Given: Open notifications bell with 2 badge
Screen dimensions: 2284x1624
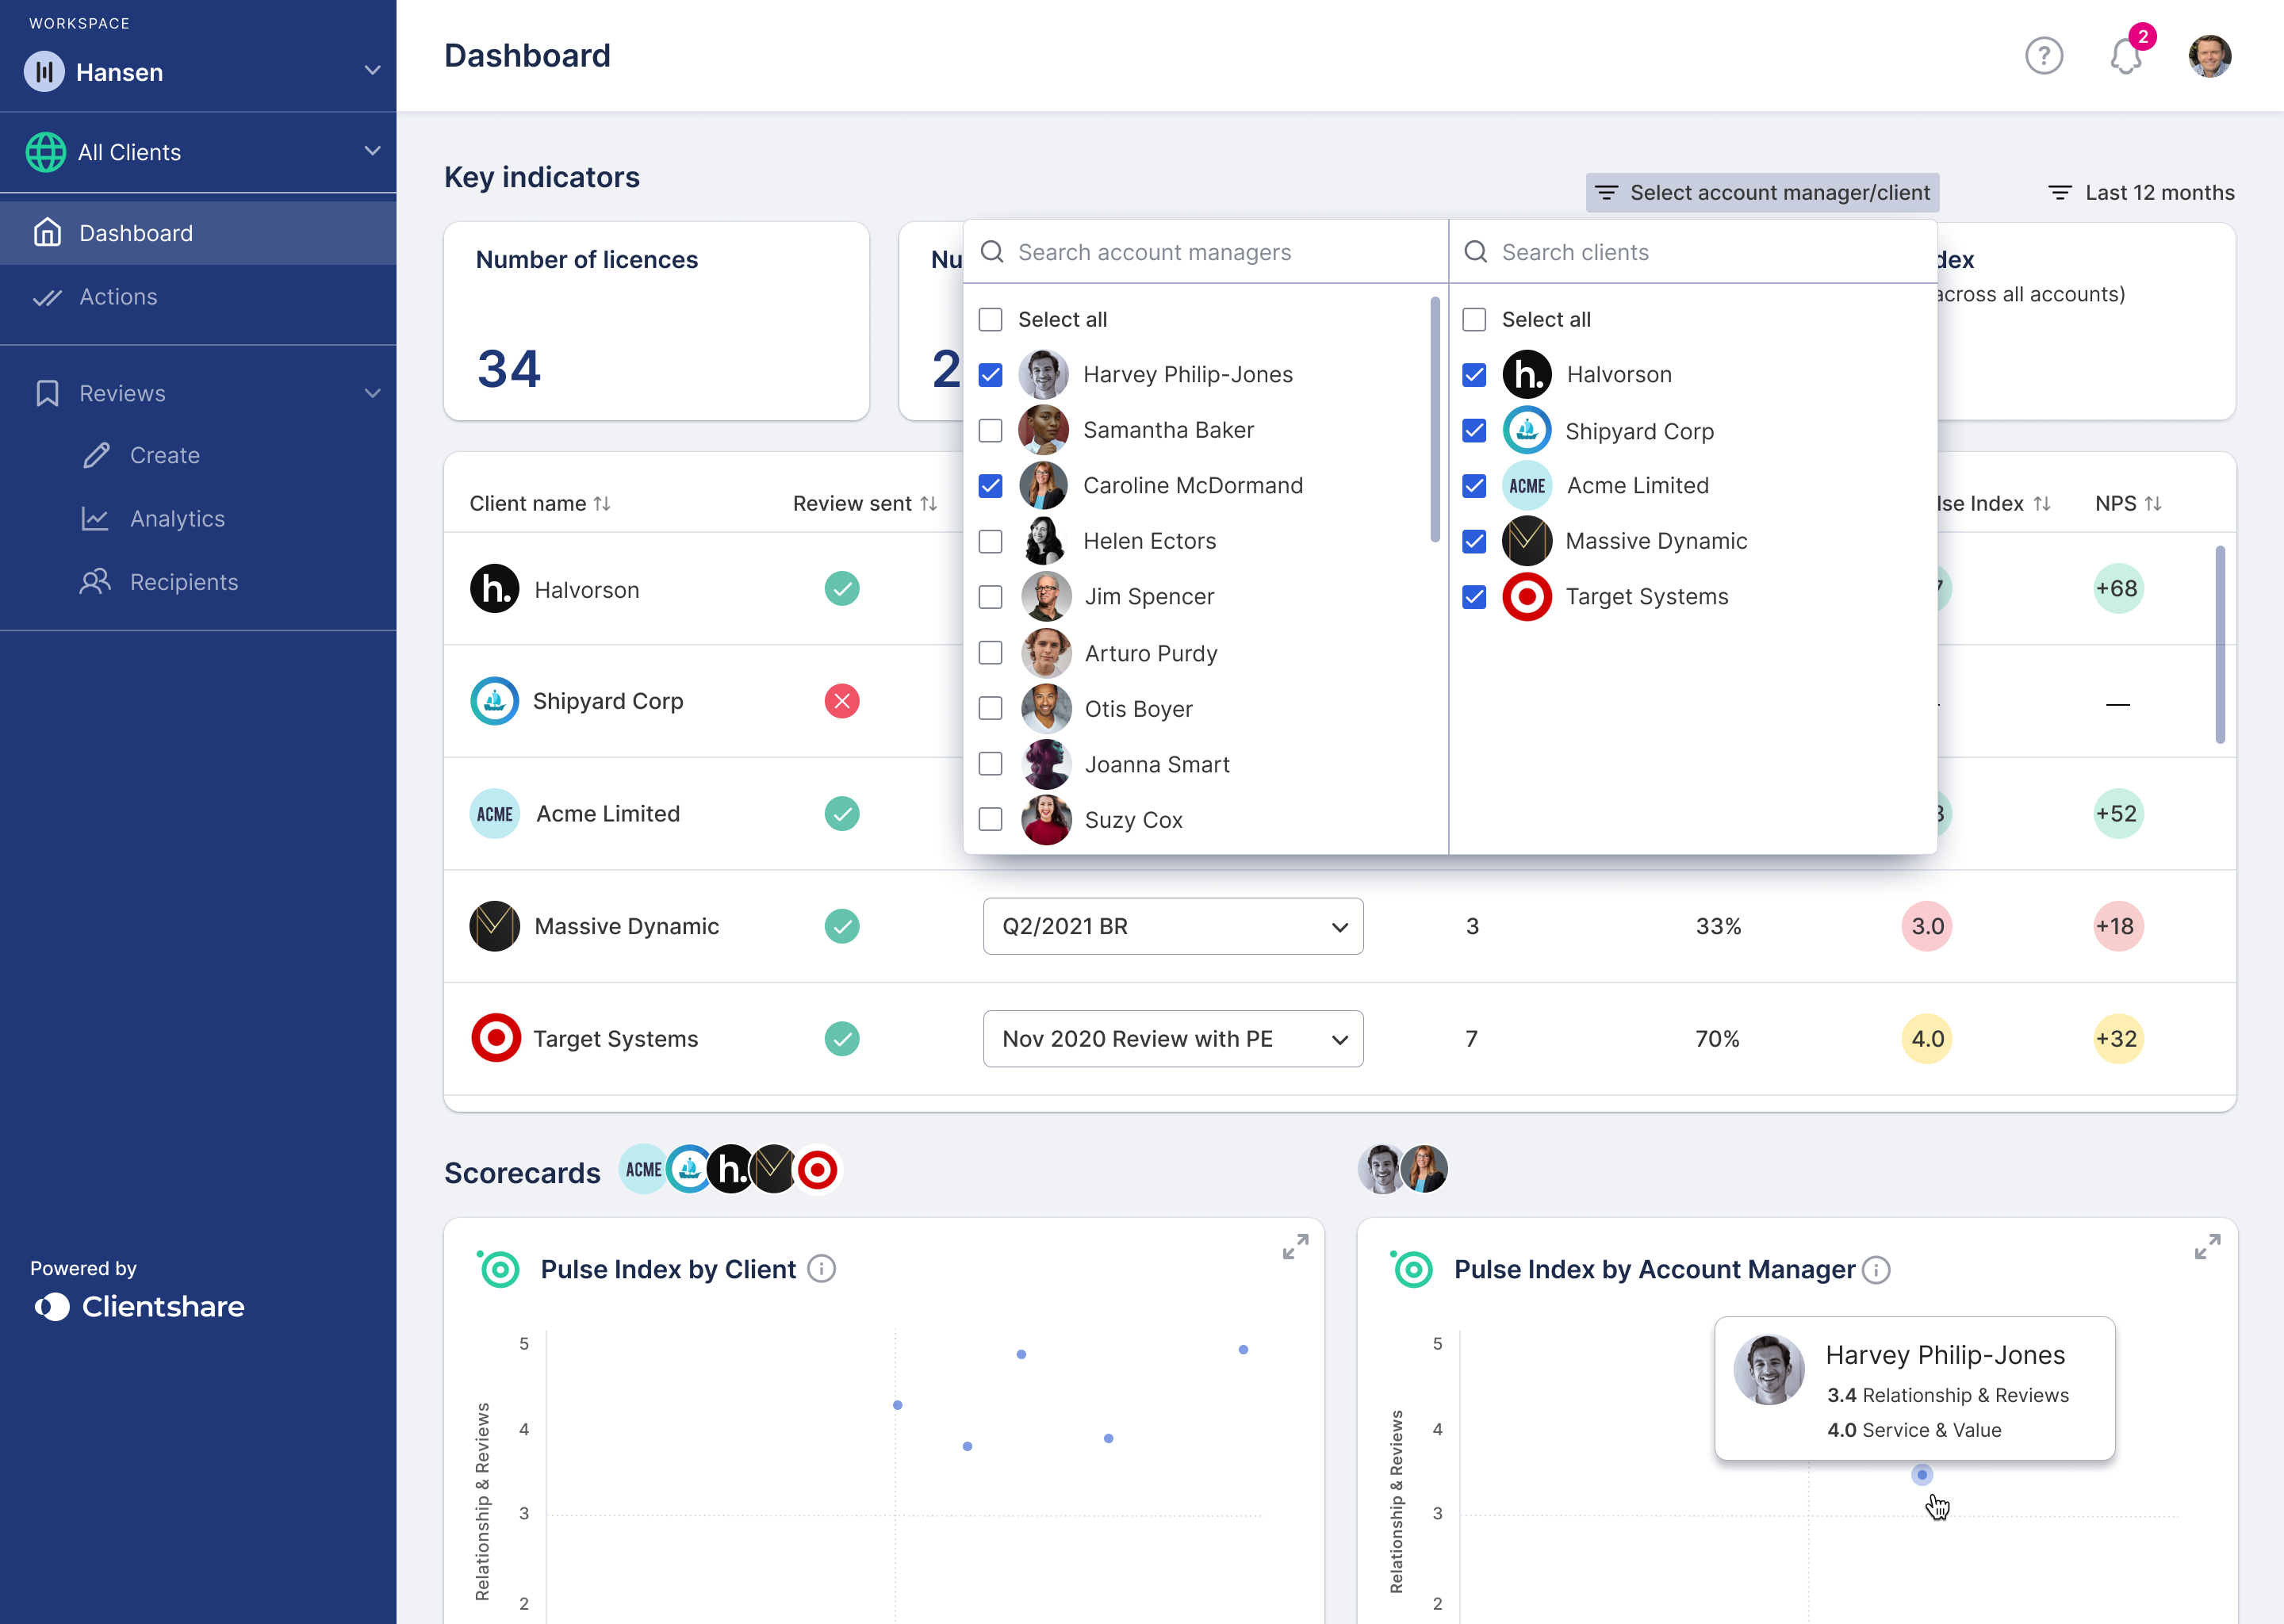Looking at the screenshot, I should pyautogui.click(x=2127, y=54).
